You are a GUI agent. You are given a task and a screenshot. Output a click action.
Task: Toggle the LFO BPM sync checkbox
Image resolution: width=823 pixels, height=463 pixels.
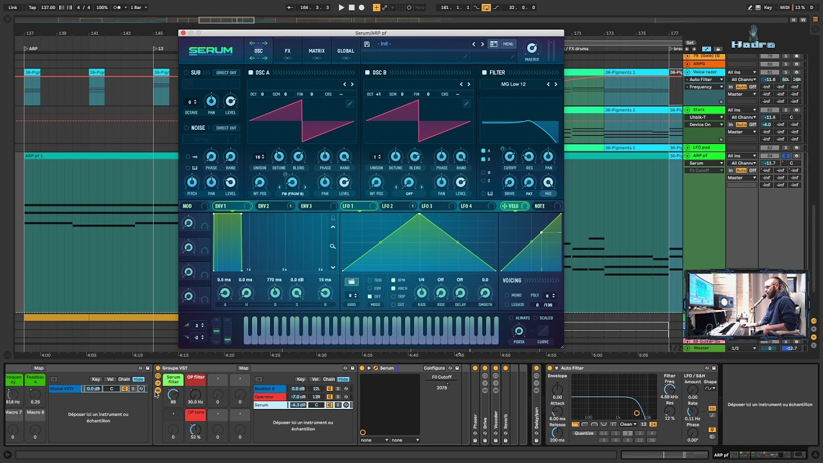(393, 280)
